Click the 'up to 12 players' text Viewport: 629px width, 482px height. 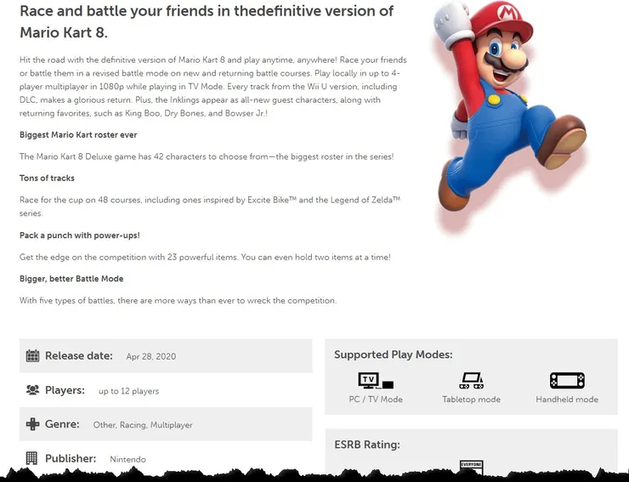[128, 391]
